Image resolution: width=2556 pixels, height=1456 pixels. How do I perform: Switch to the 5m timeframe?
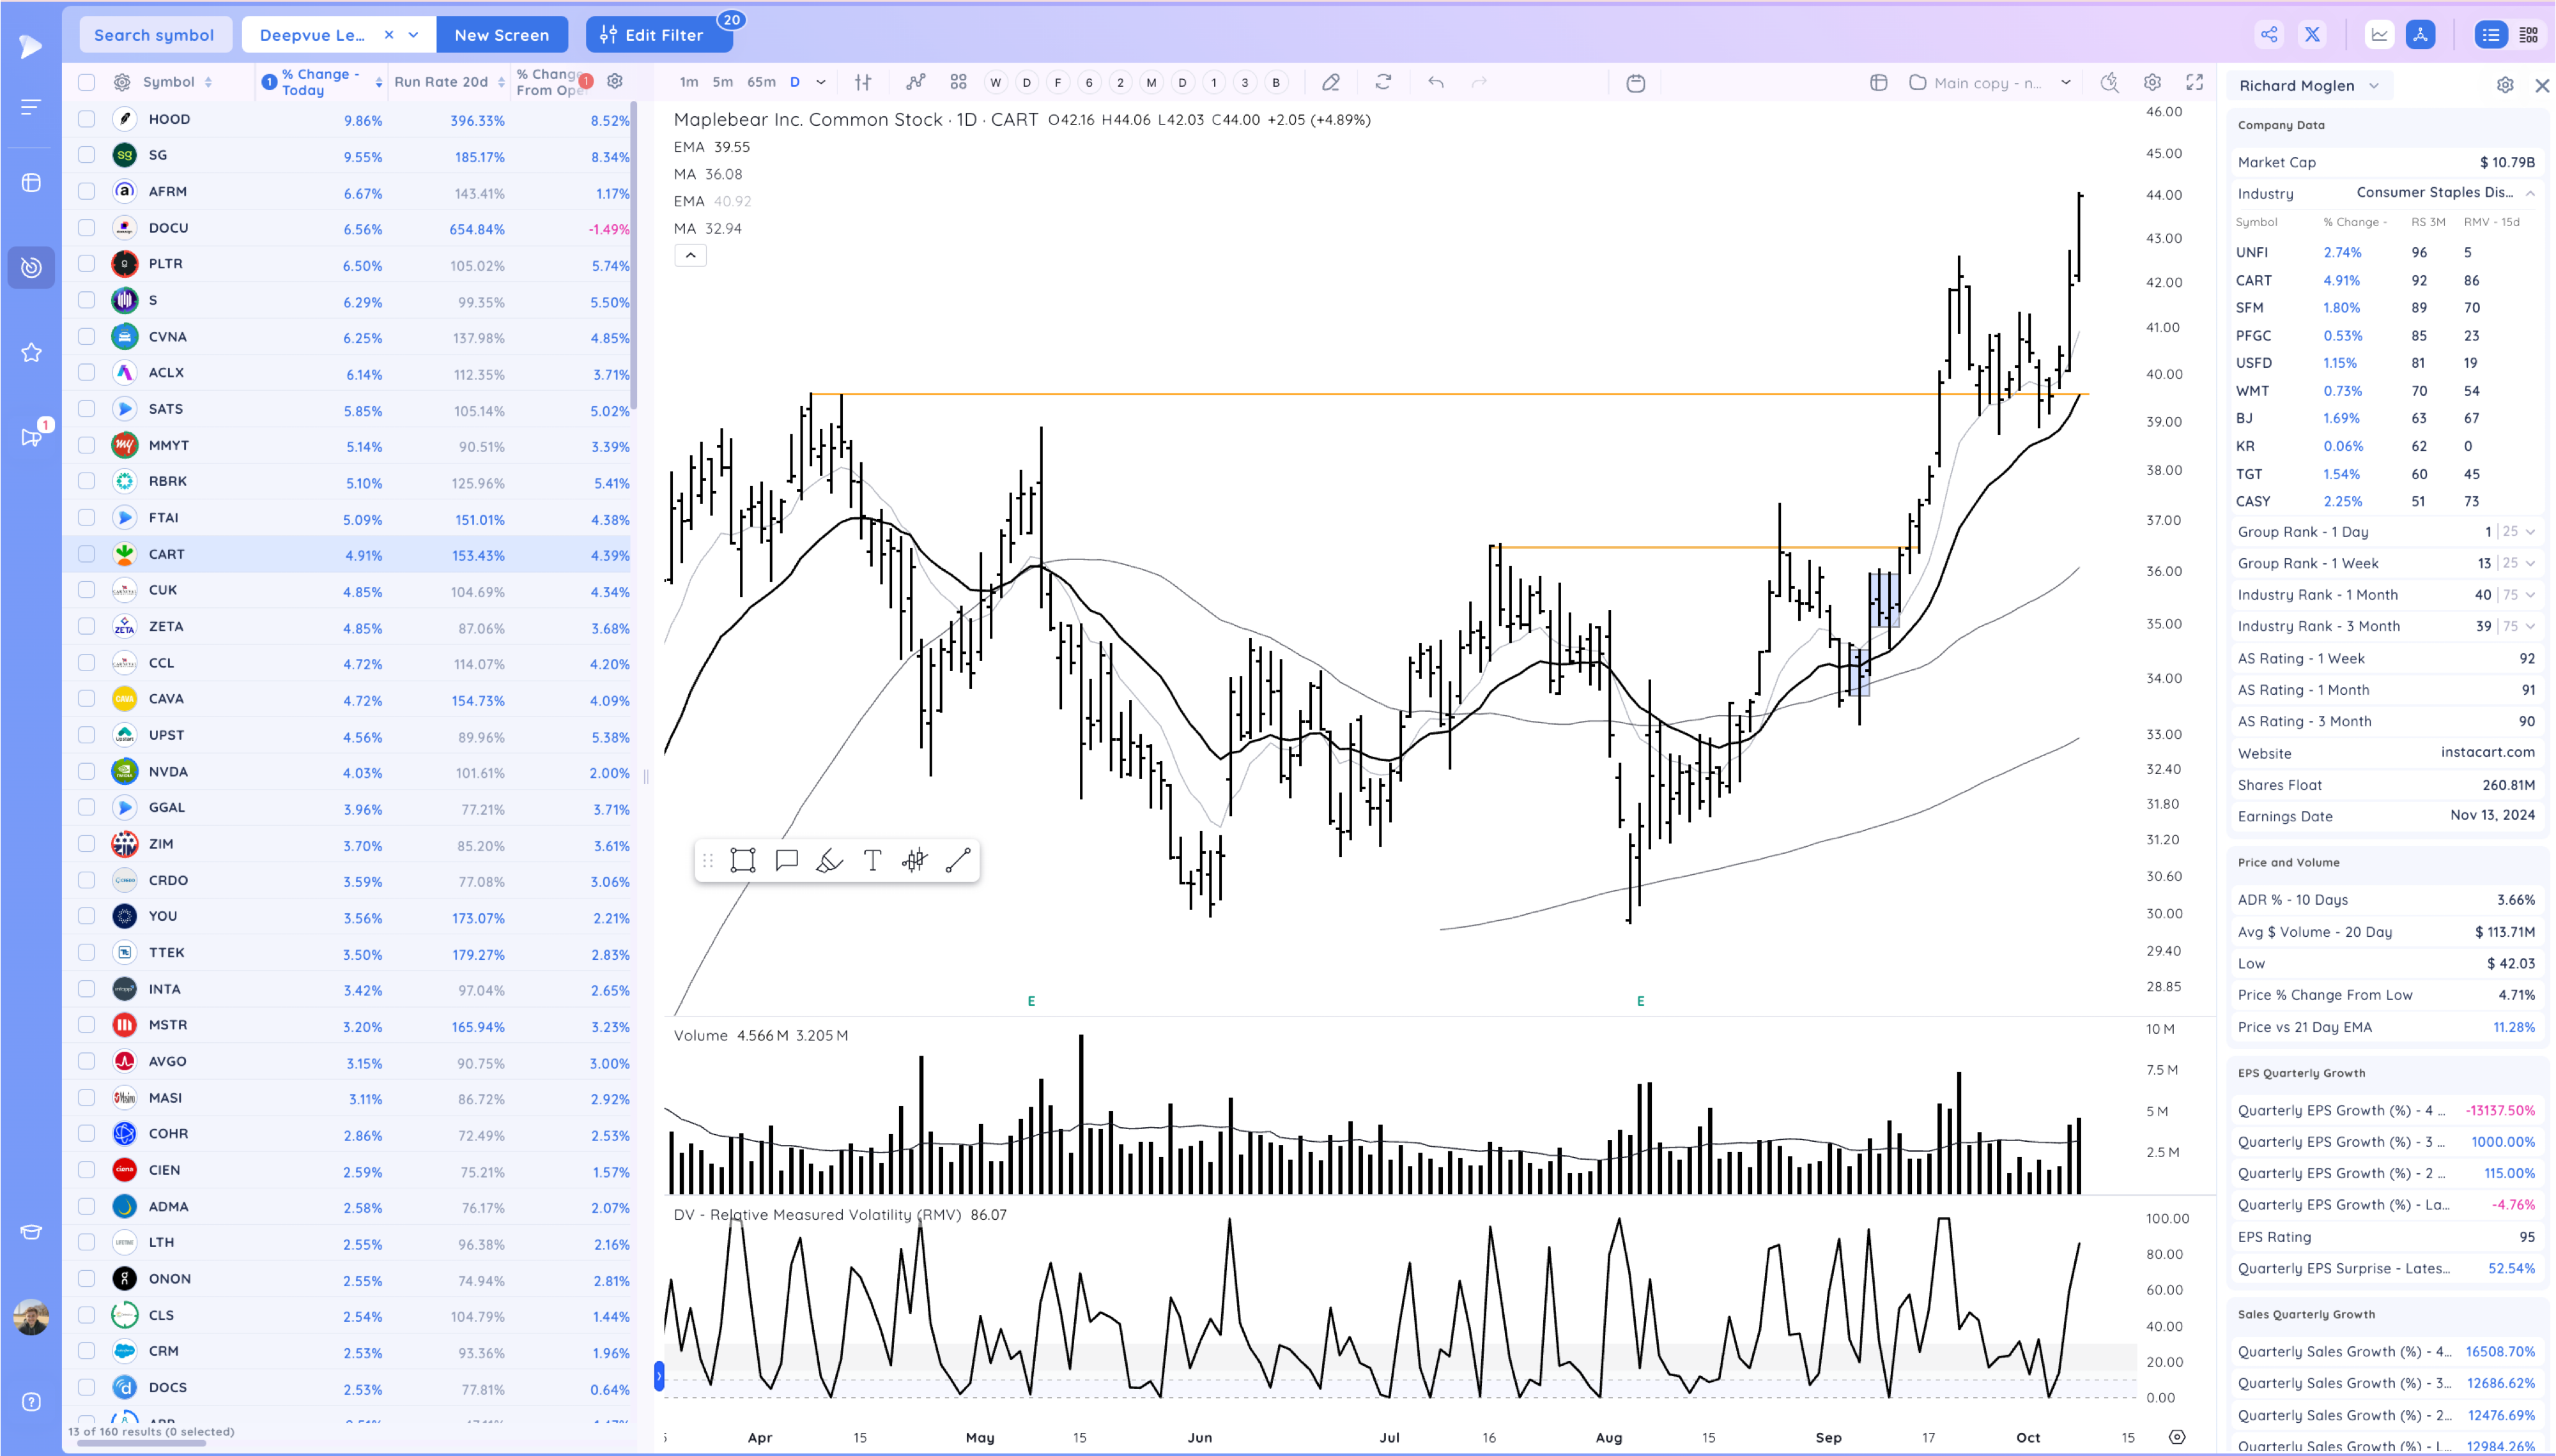pyautogui.click(x=722, y=83)
